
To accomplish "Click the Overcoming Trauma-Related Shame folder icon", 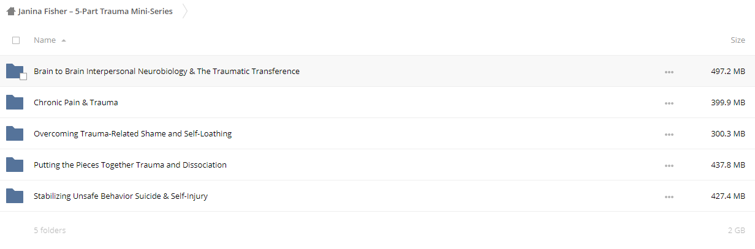I will (15, 133).
